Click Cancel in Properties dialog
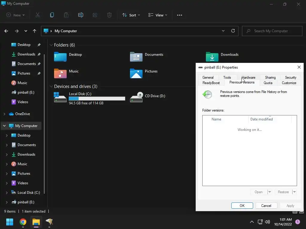Viewport: 306px width, 229px height. (x=266, y=206)
